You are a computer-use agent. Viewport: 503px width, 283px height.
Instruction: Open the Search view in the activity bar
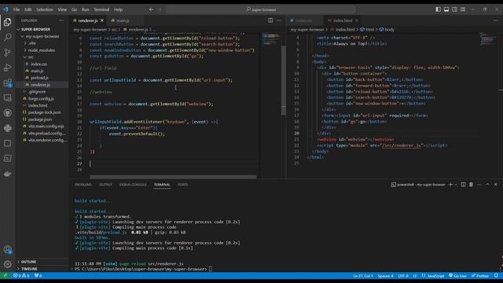point(7,37)
